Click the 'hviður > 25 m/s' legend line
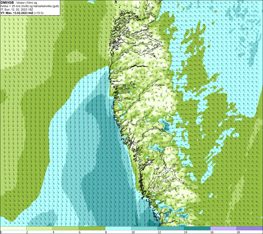Image resolution: width=263 pixels, height=234 pixels. 30,6
